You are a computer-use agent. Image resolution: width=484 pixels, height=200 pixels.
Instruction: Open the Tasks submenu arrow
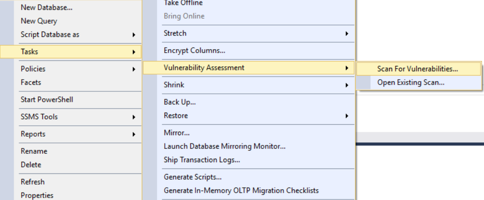(134, 52)
